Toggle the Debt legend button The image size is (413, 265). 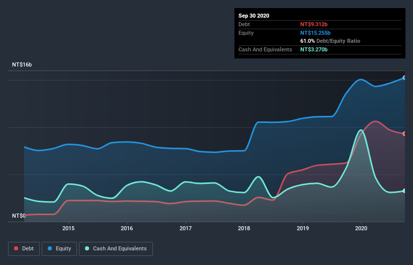click(x=24, y=249)
